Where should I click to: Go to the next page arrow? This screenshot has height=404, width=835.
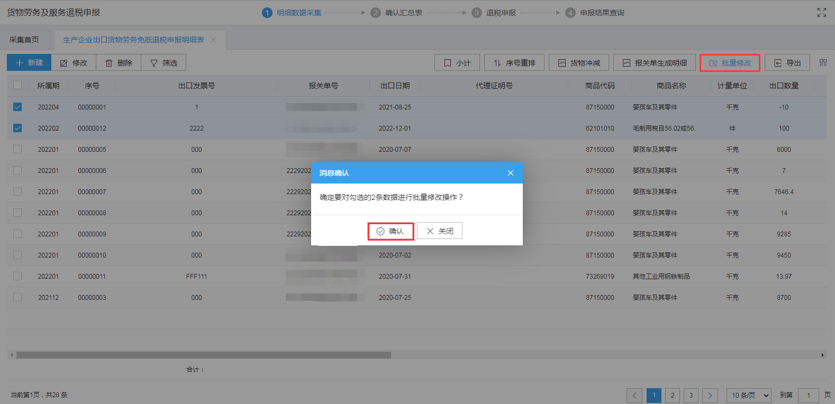pyautogui.click(x=710, y=395)
